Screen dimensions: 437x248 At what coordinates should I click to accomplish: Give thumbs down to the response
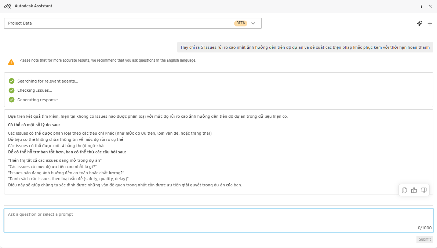(x=424, y=190)
